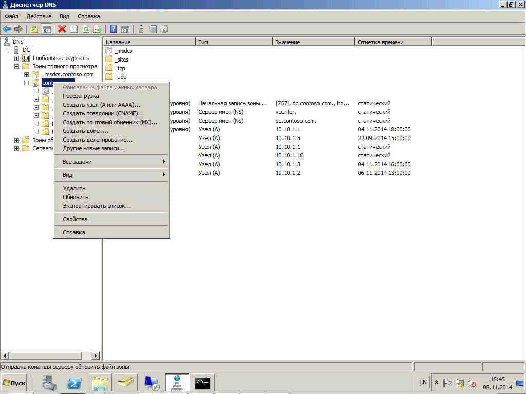Open the yellow drive utility taskbar icon

(x=125, y=383)
